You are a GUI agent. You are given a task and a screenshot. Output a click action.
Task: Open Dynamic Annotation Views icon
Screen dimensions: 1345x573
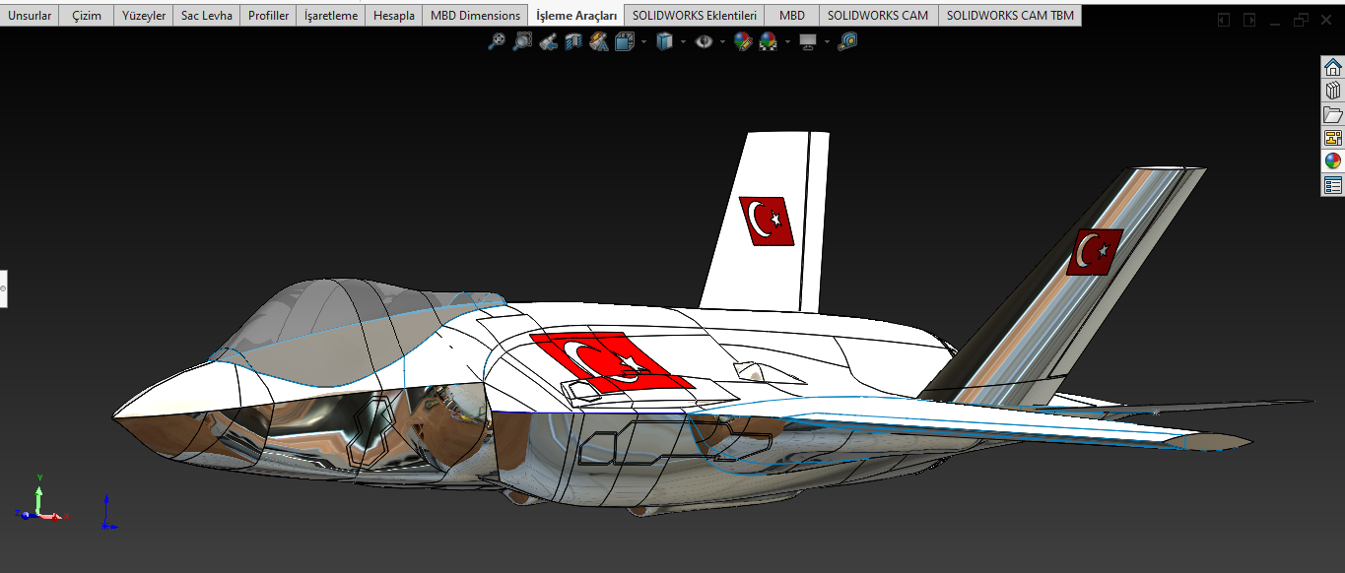(x=598, y=41)
